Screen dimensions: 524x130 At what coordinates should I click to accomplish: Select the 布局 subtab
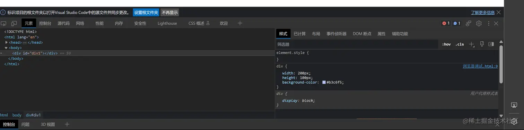point(316,34)
